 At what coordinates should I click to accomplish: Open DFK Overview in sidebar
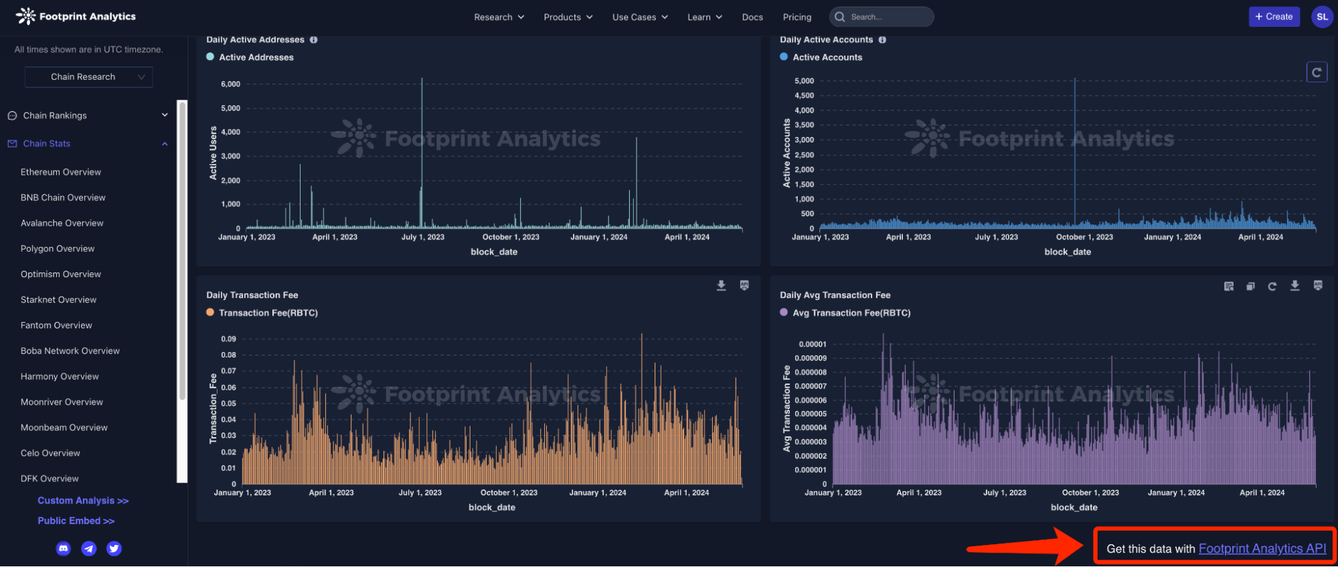click(x=50, y=479)
